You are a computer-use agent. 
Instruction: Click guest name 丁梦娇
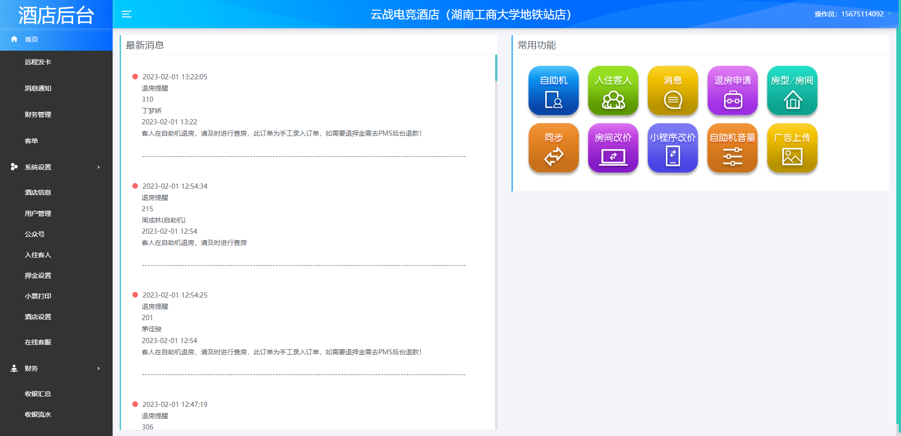[152, 111]
